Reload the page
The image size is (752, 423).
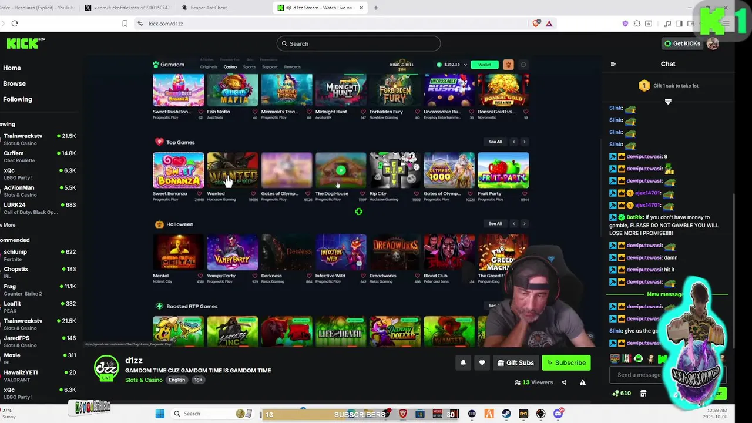pyautogui.click(x=15, y=23)
